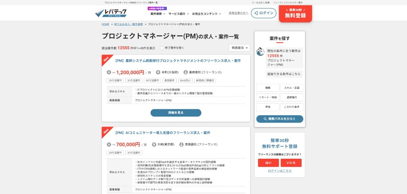
Task: Click the ログインはこちら link
Action: (x=280, y=171)
